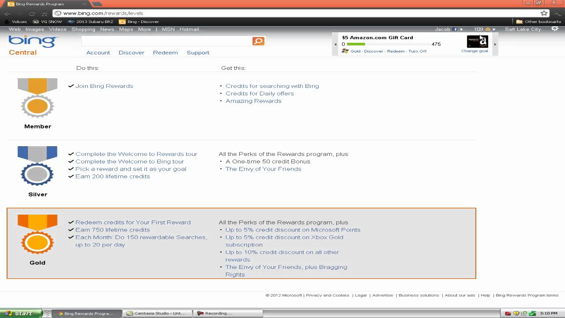Open the Support tab
The image size is (565, 318).
point(198,53)
